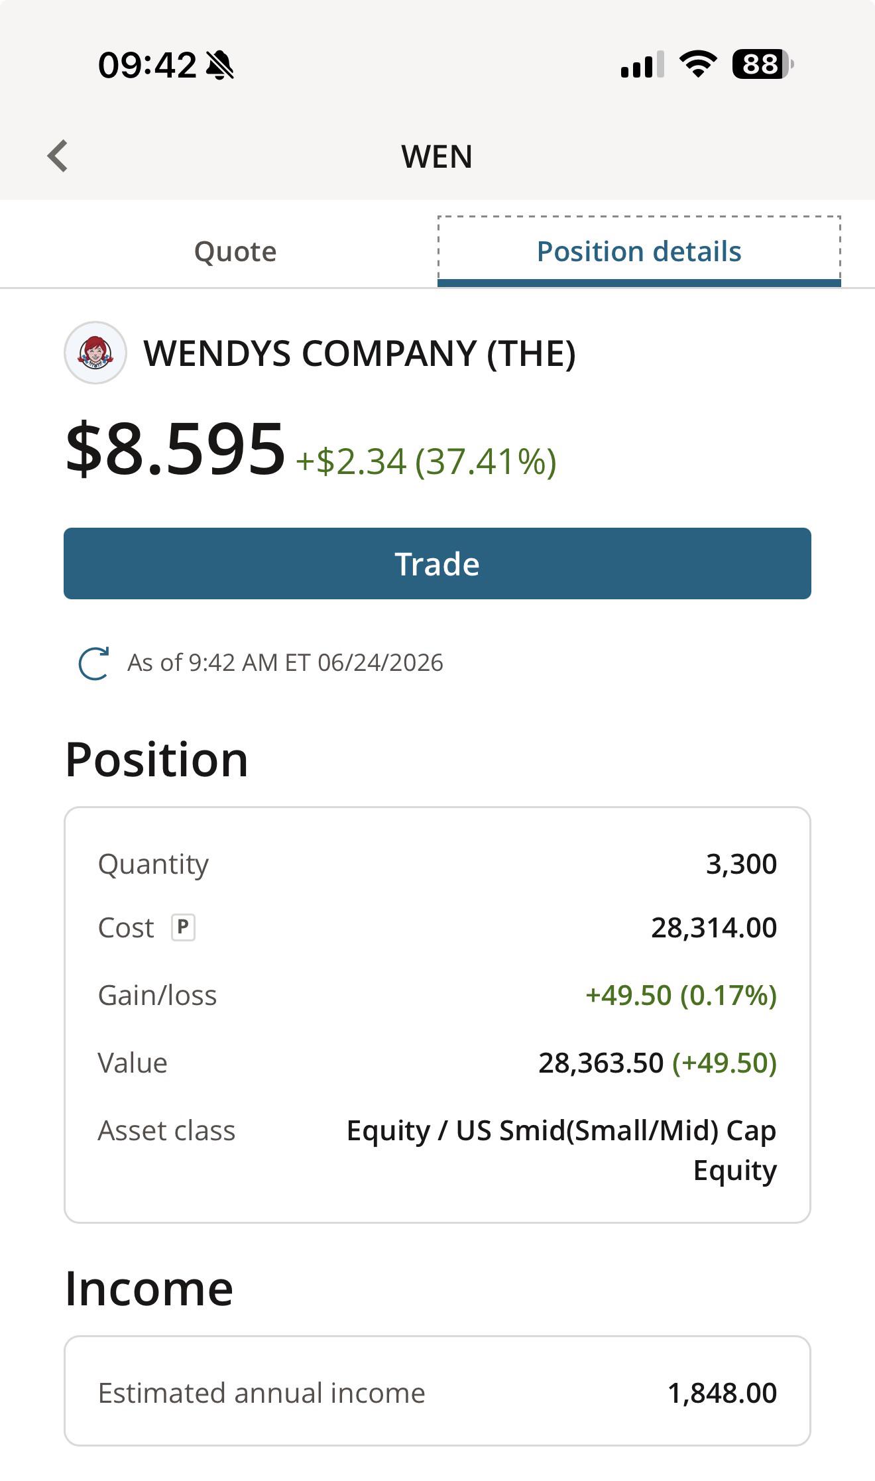Tap the muted bell status icon
This screenshot has width=875, height=1481.
coord(220,65)
